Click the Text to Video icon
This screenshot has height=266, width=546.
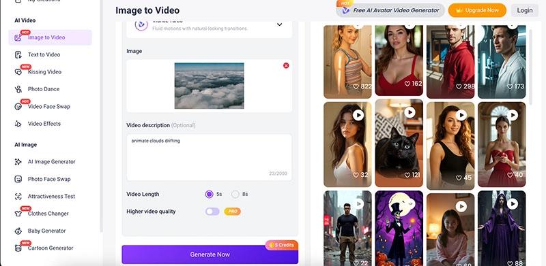18,54
